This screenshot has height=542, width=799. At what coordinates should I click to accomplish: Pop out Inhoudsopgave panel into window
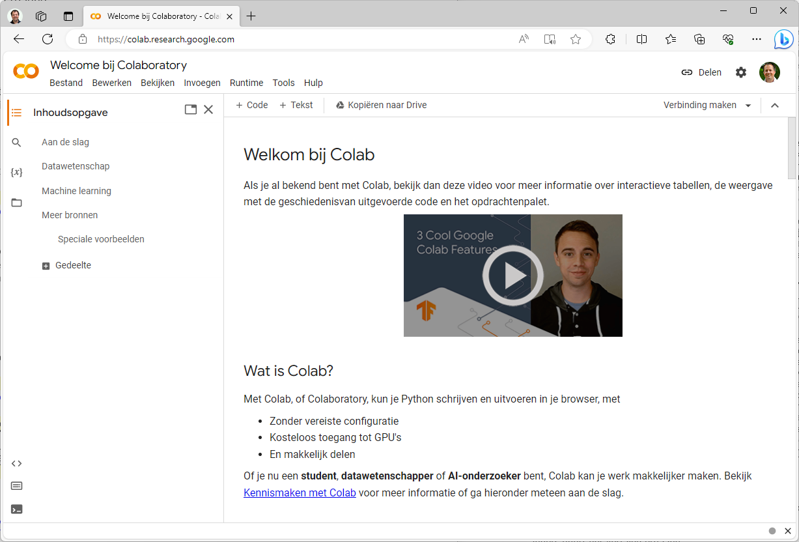point(191,109)
